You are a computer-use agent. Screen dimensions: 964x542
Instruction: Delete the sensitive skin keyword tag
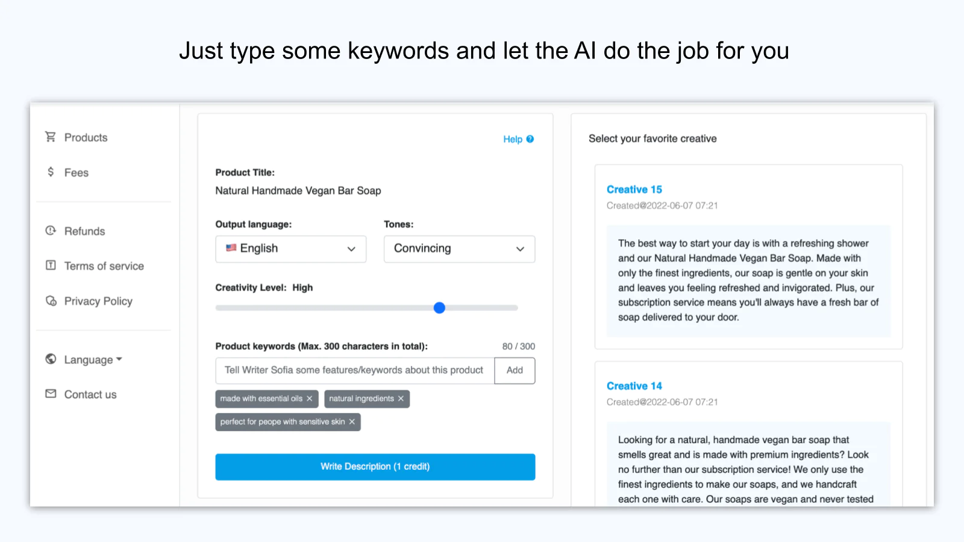click(x=352, y=422)
